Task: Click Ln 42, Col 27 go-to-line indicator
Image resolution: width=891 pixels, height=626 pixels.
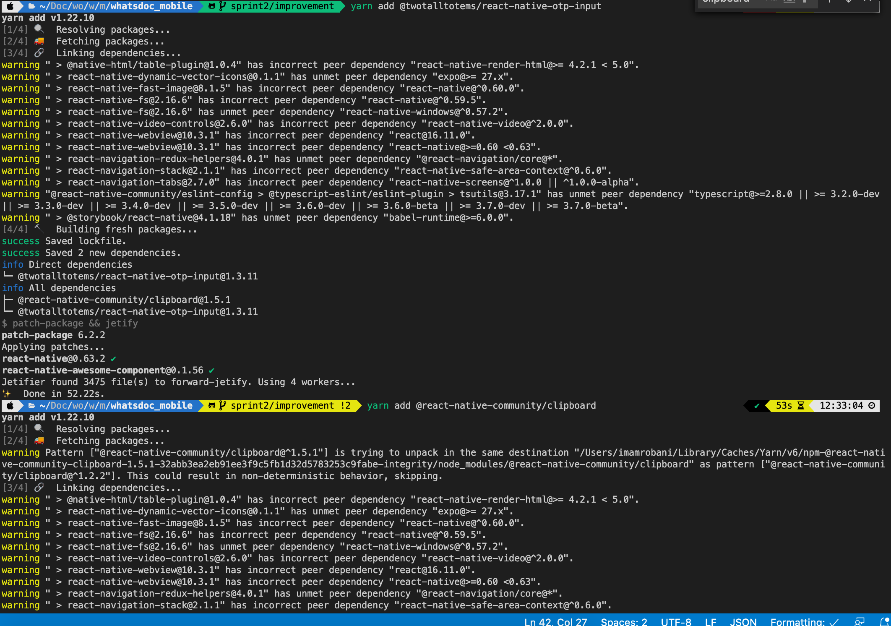Action: click(x=555, y=621)
